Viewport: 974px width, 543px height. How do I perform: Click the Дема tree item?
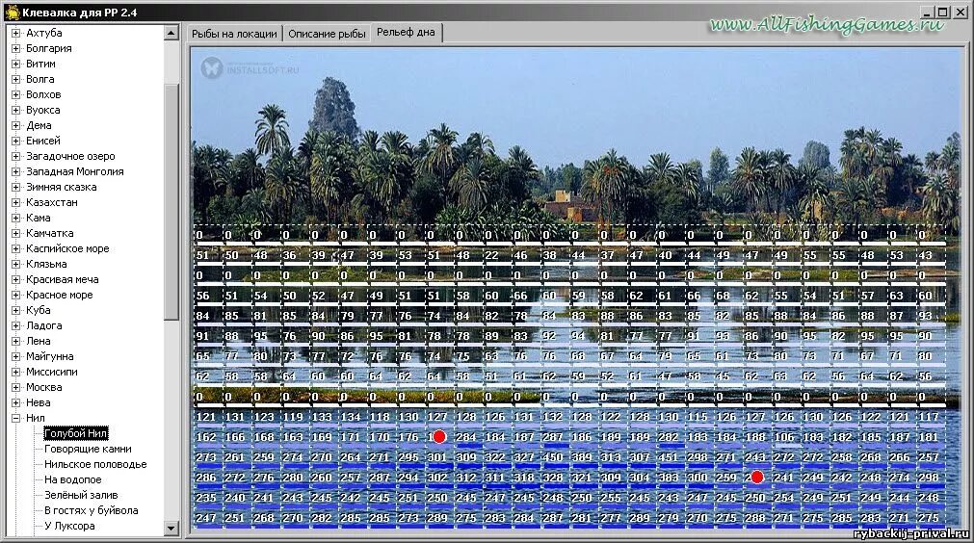coord(39,125)
